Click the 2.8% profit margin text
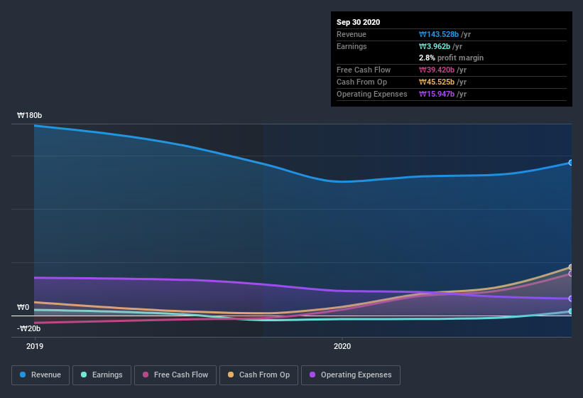The height and width of the screenshot is (398, 583). (x=451, y=58)
